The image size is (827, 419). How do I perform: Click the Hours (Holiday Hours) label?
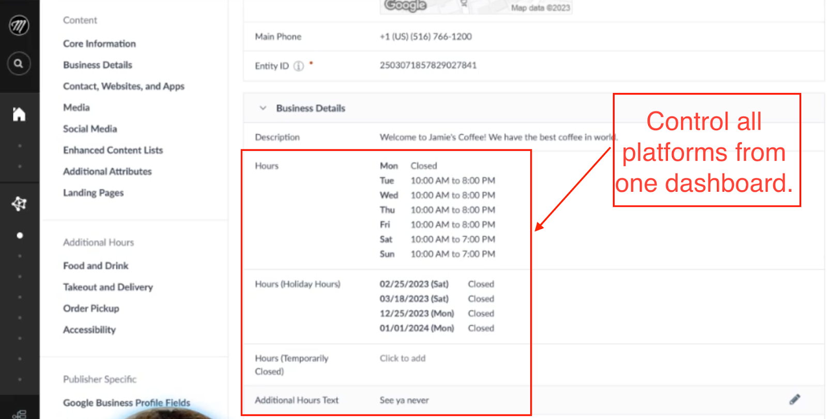pyautogui.click(x=298, y=284)
